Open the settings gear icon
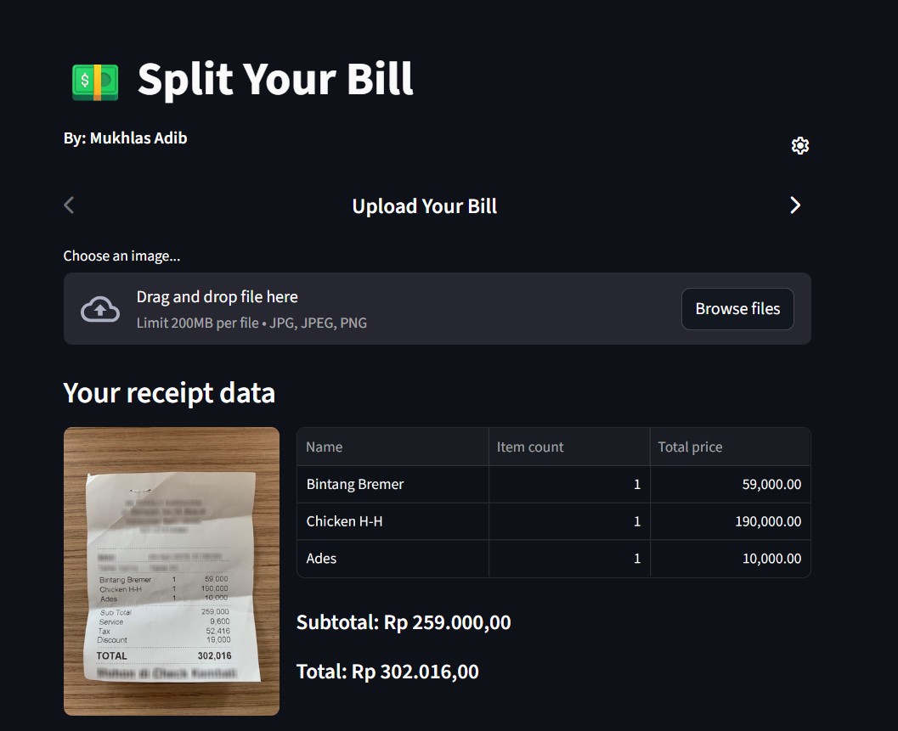The height and width of the screenshot is (731, 898). [x=799, y=145]
